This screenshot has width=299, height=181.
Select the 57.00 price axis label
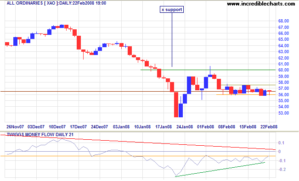click(x=283, y=88)
